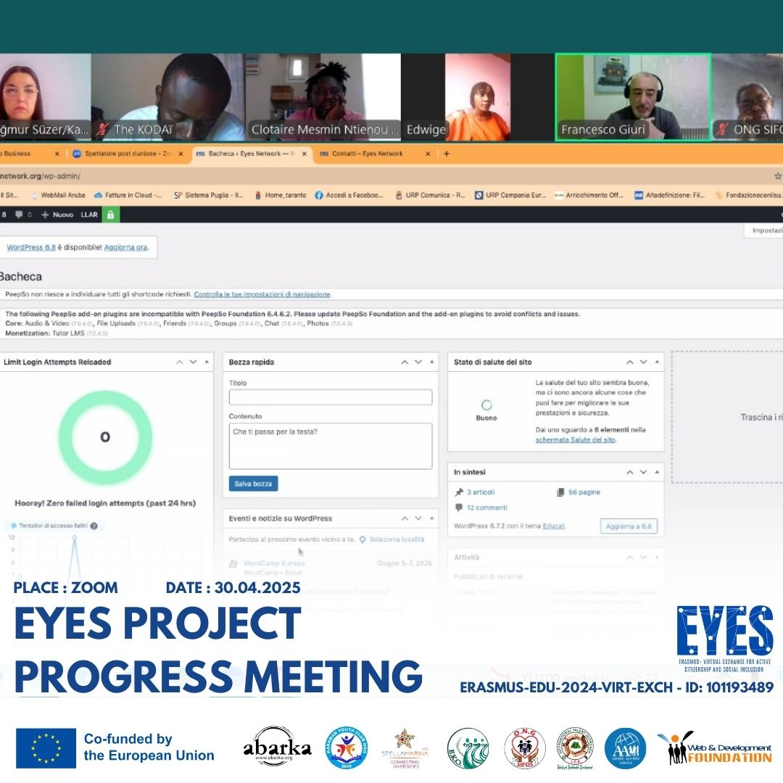The image size is (783, 783).
Task: Click Nuovo in the WordPress admin bar
Action: (57, 215)
